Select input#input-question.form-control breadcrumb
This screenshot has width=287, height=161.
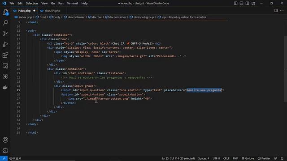coord(184,17)
